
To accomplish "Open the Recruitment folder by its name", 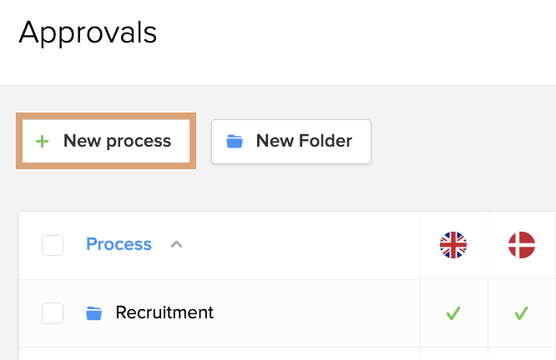I will pos(164,312).
